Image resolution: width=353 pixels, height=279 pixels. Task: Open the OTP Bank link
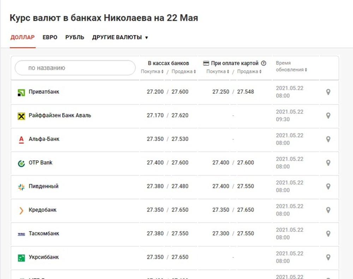tap(41, 163)
